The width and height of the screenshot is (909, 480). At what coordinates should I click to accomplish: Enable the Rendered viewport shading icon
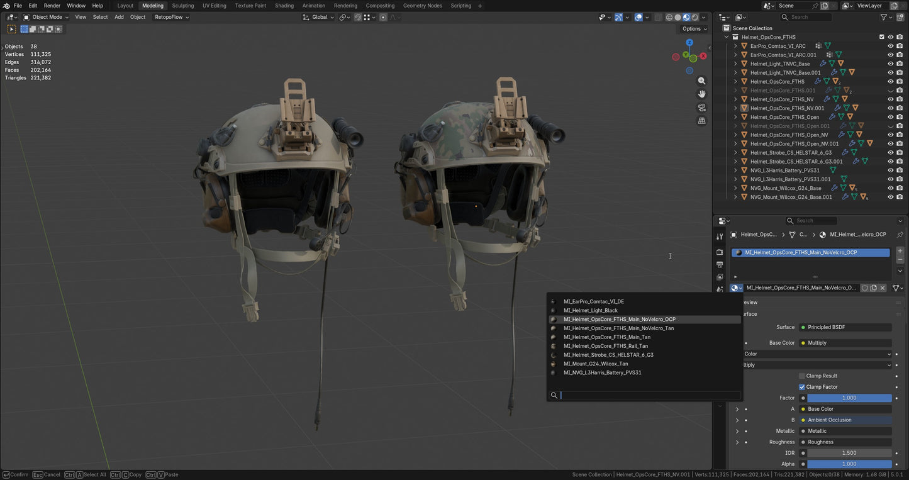point(695,17)
